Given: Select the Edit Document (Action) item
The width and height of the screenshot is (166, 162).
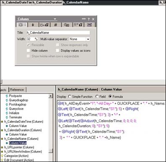Looking at the screenshot, I should (19, 160).
